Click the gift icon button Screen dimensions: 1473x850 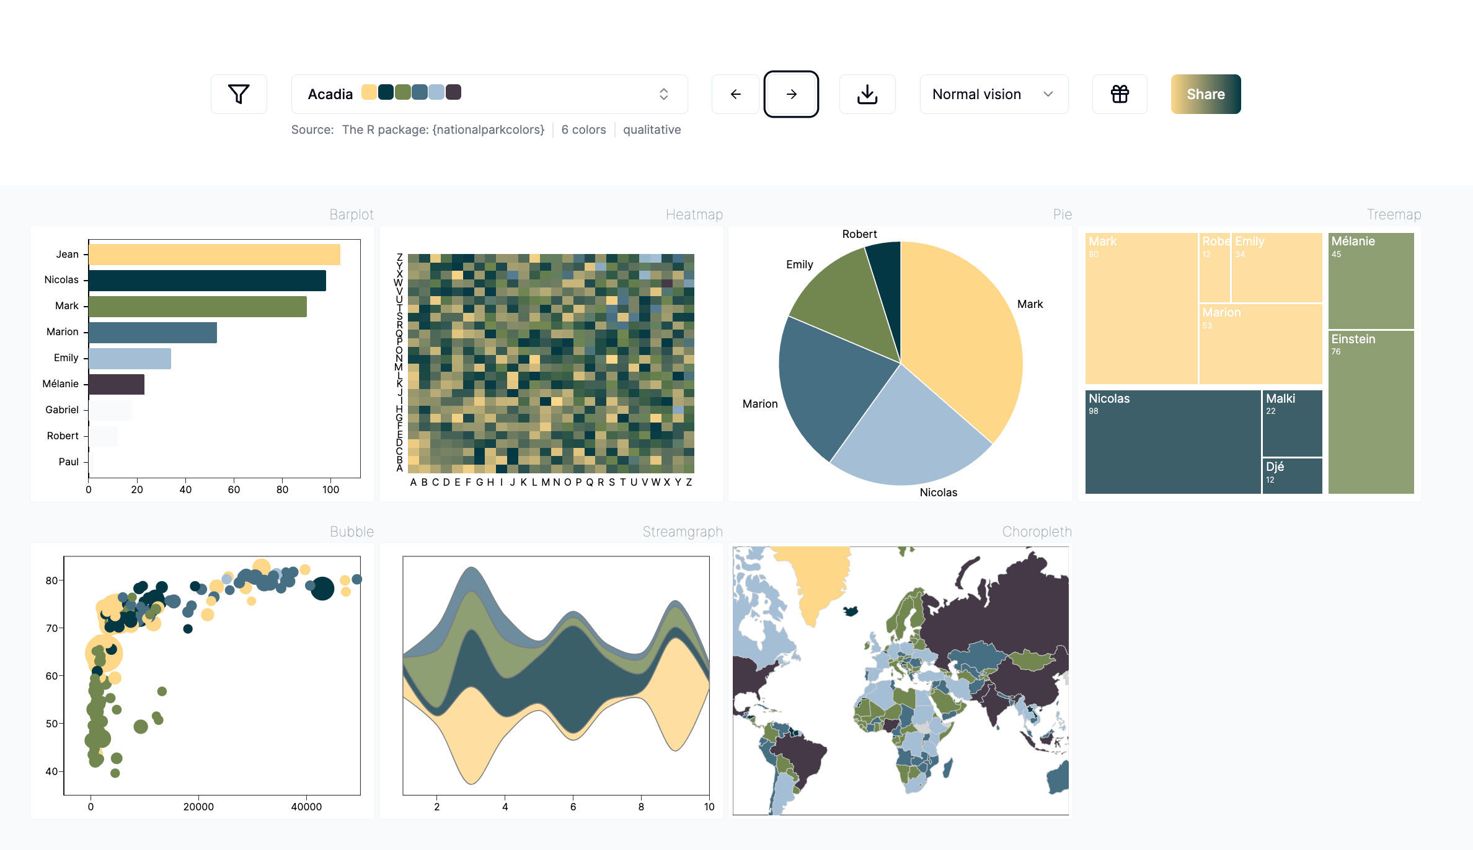point(1120,94)
